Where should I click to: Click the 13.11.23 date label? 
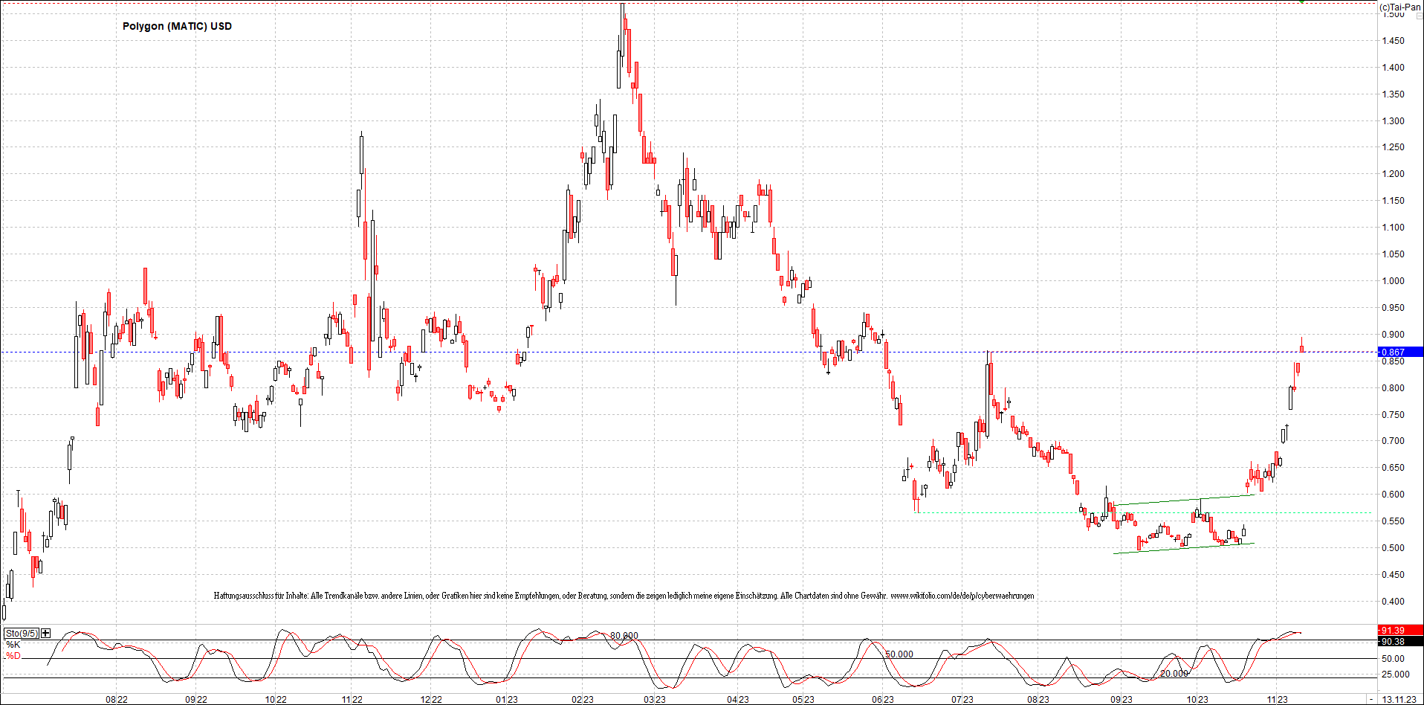tap(1399, 699)
